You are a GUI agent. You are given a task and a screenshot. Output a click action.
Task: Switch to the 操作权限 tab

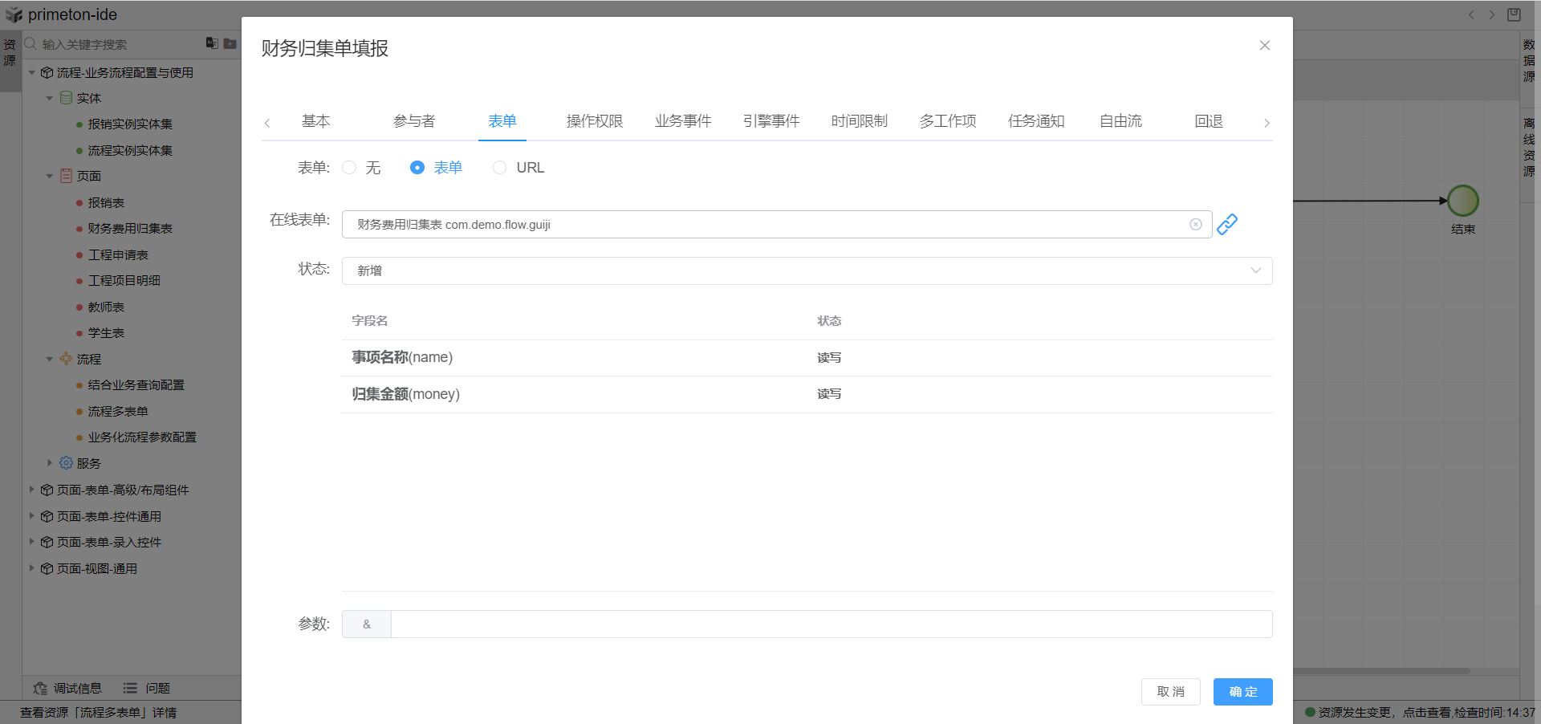click(594, 121)
